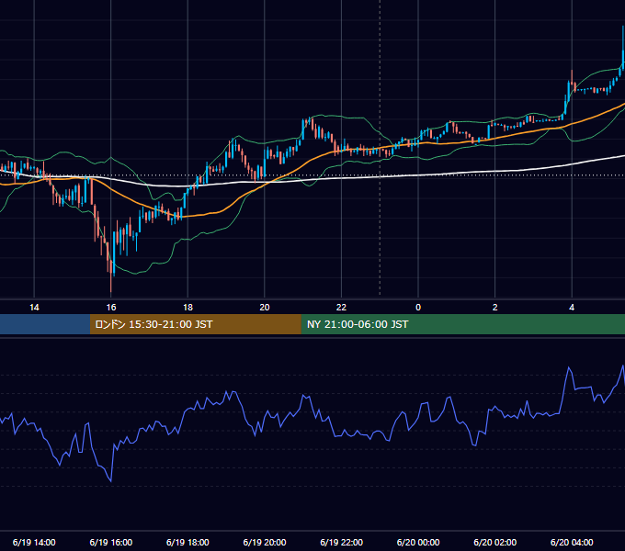Click the 6/20 02:00 date label

click(495, 542)
